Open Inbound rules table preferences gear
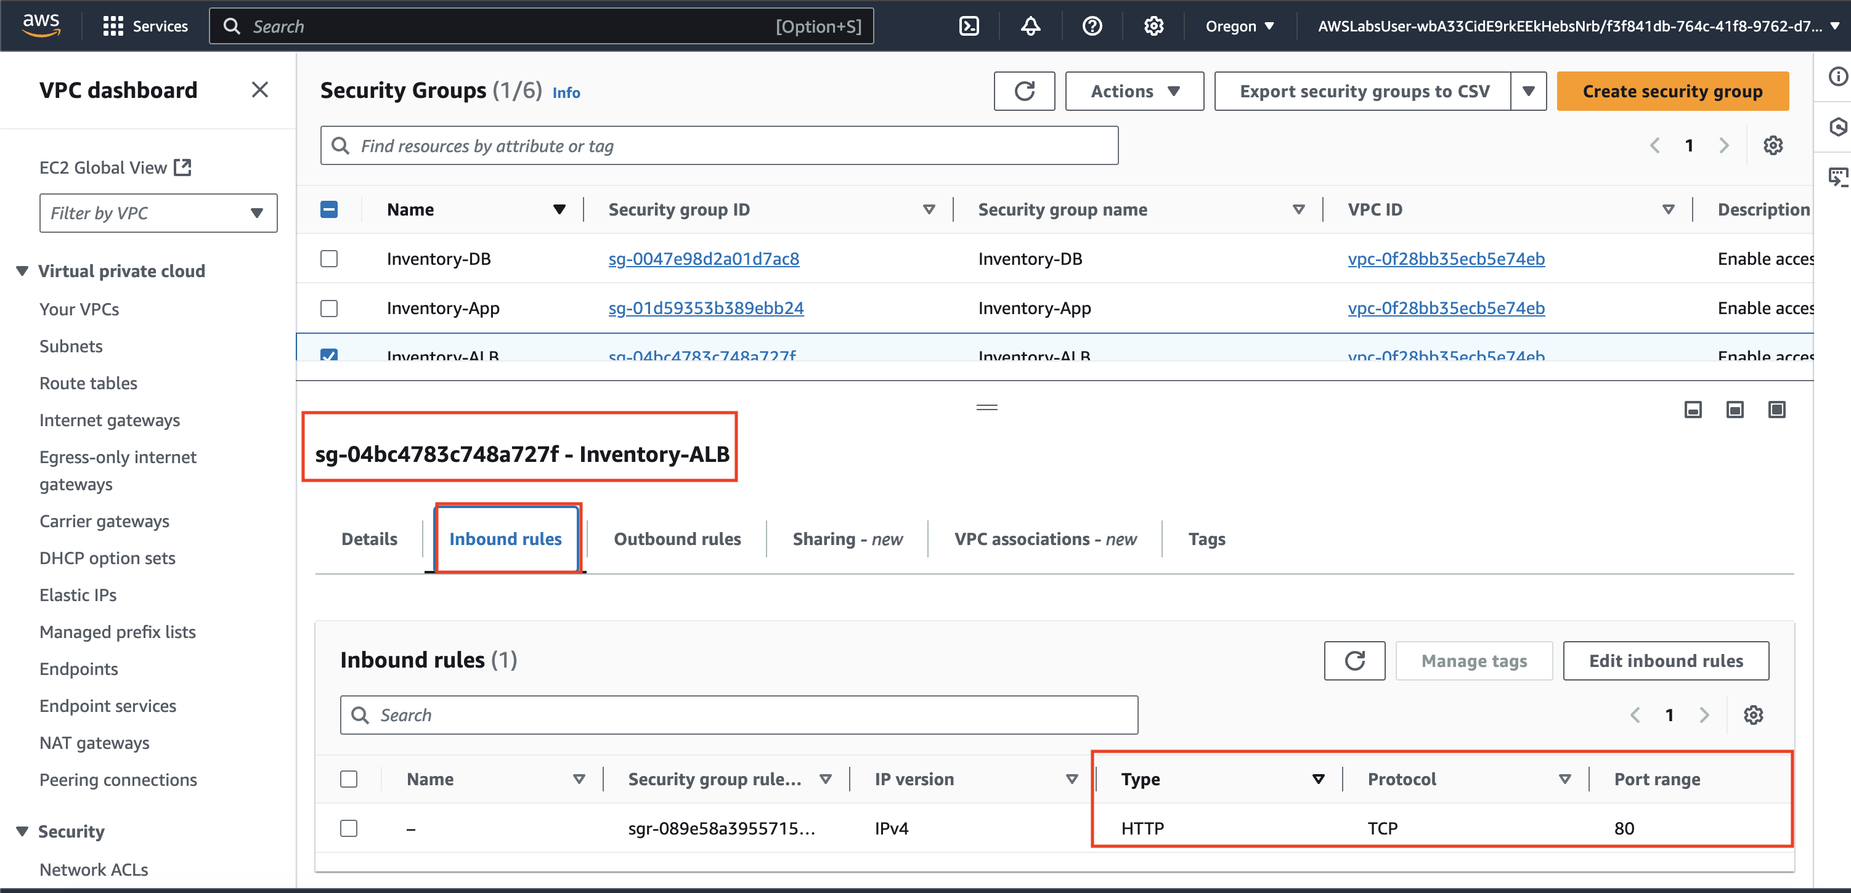 pos(1753,715)
